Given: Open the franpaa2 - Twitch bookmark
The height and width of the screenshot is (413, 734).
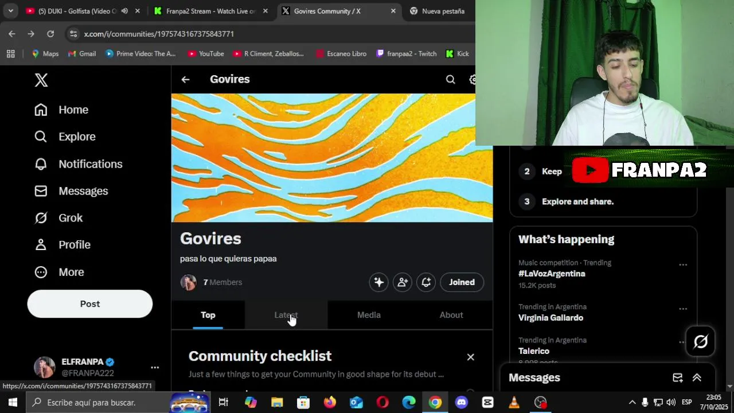Looking at the screenshot, I should pos(407,53).
